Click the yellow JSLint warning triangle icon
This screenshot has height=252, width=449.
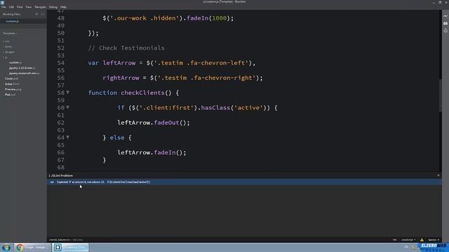click(422, 239)
